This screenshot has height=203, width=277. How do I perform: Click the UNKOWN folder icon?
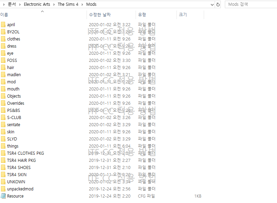[x=3, y=182]
